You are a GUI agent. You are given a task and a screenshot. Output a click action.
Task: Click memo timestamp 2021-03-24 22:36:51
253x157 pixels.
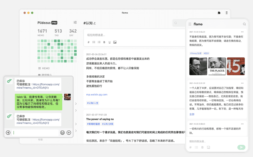(x=96, y=54)
